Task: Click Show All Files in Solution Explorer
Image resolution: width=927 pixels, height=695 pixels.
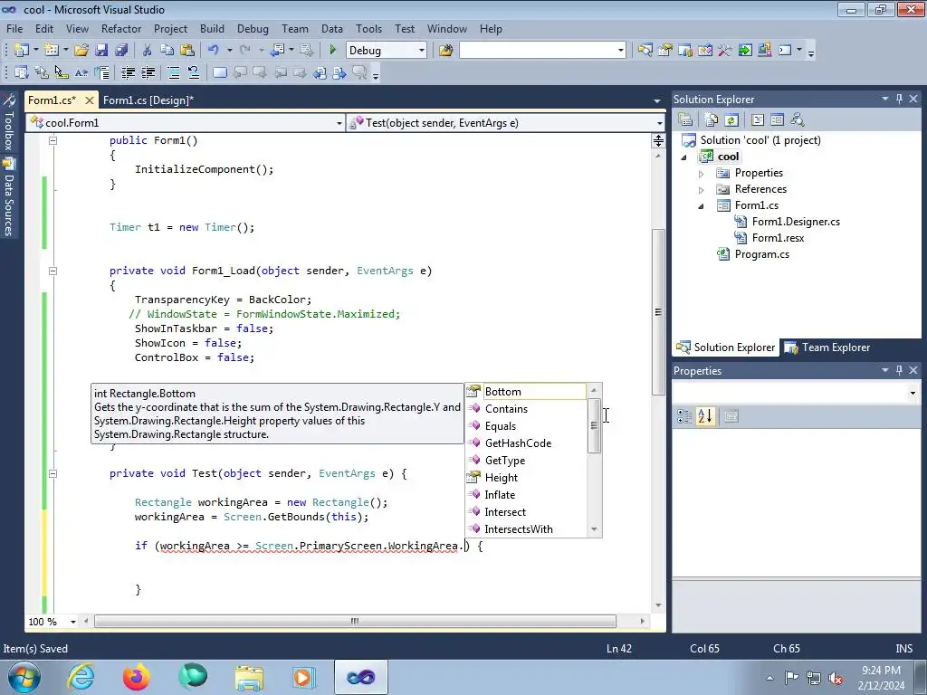Action: coord(712,120)
